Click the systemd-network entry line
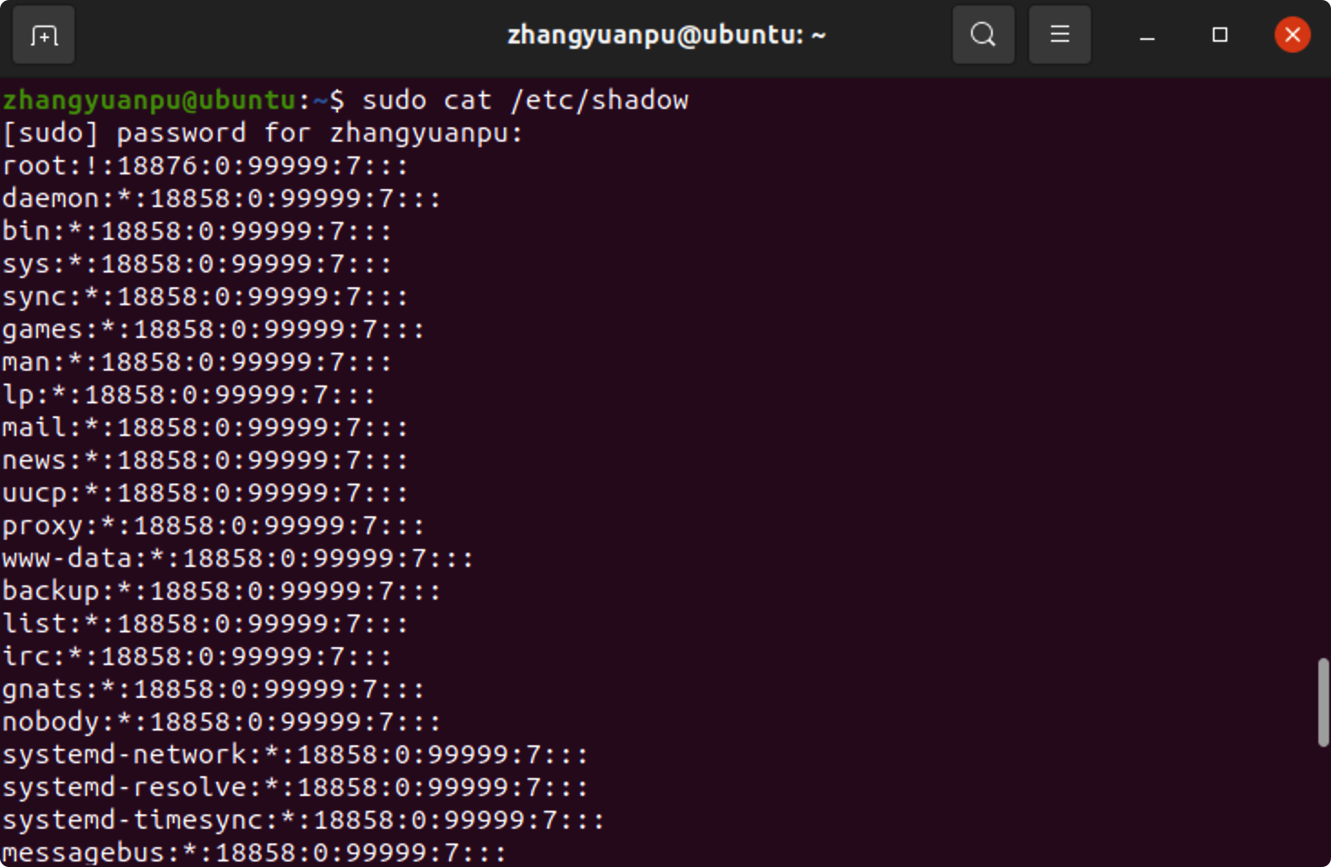The height and width of the screenshot is (867, 1331). (x=295, y=754)
